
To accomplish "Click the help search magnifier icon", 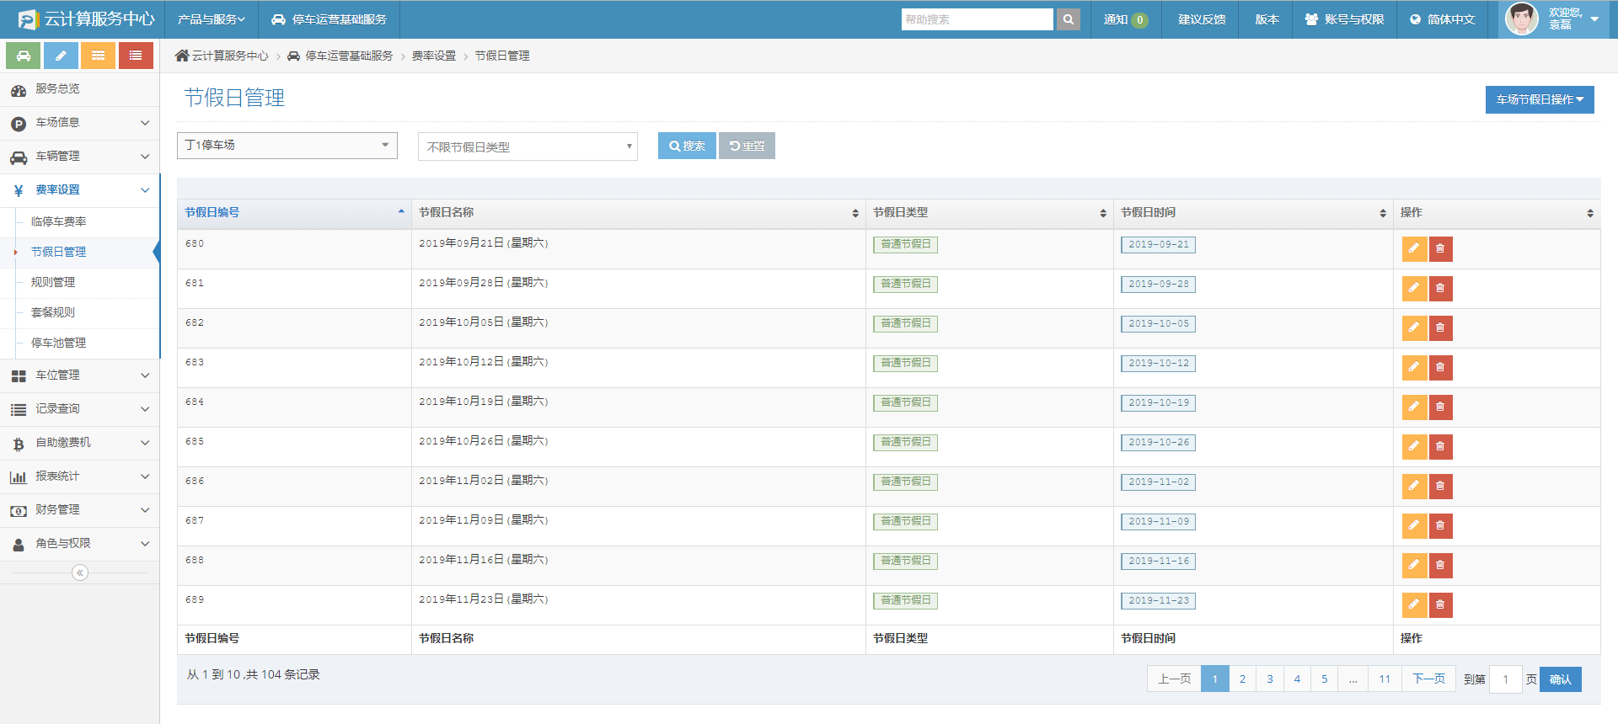I will click(1068, 19).
